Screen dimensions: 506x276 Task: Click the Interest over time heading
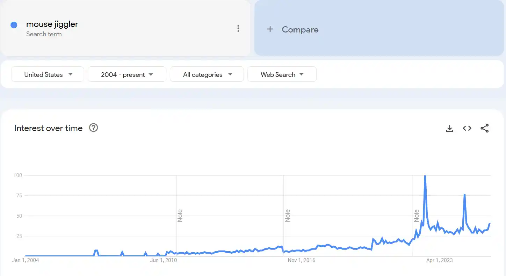(x=49, y=128)
